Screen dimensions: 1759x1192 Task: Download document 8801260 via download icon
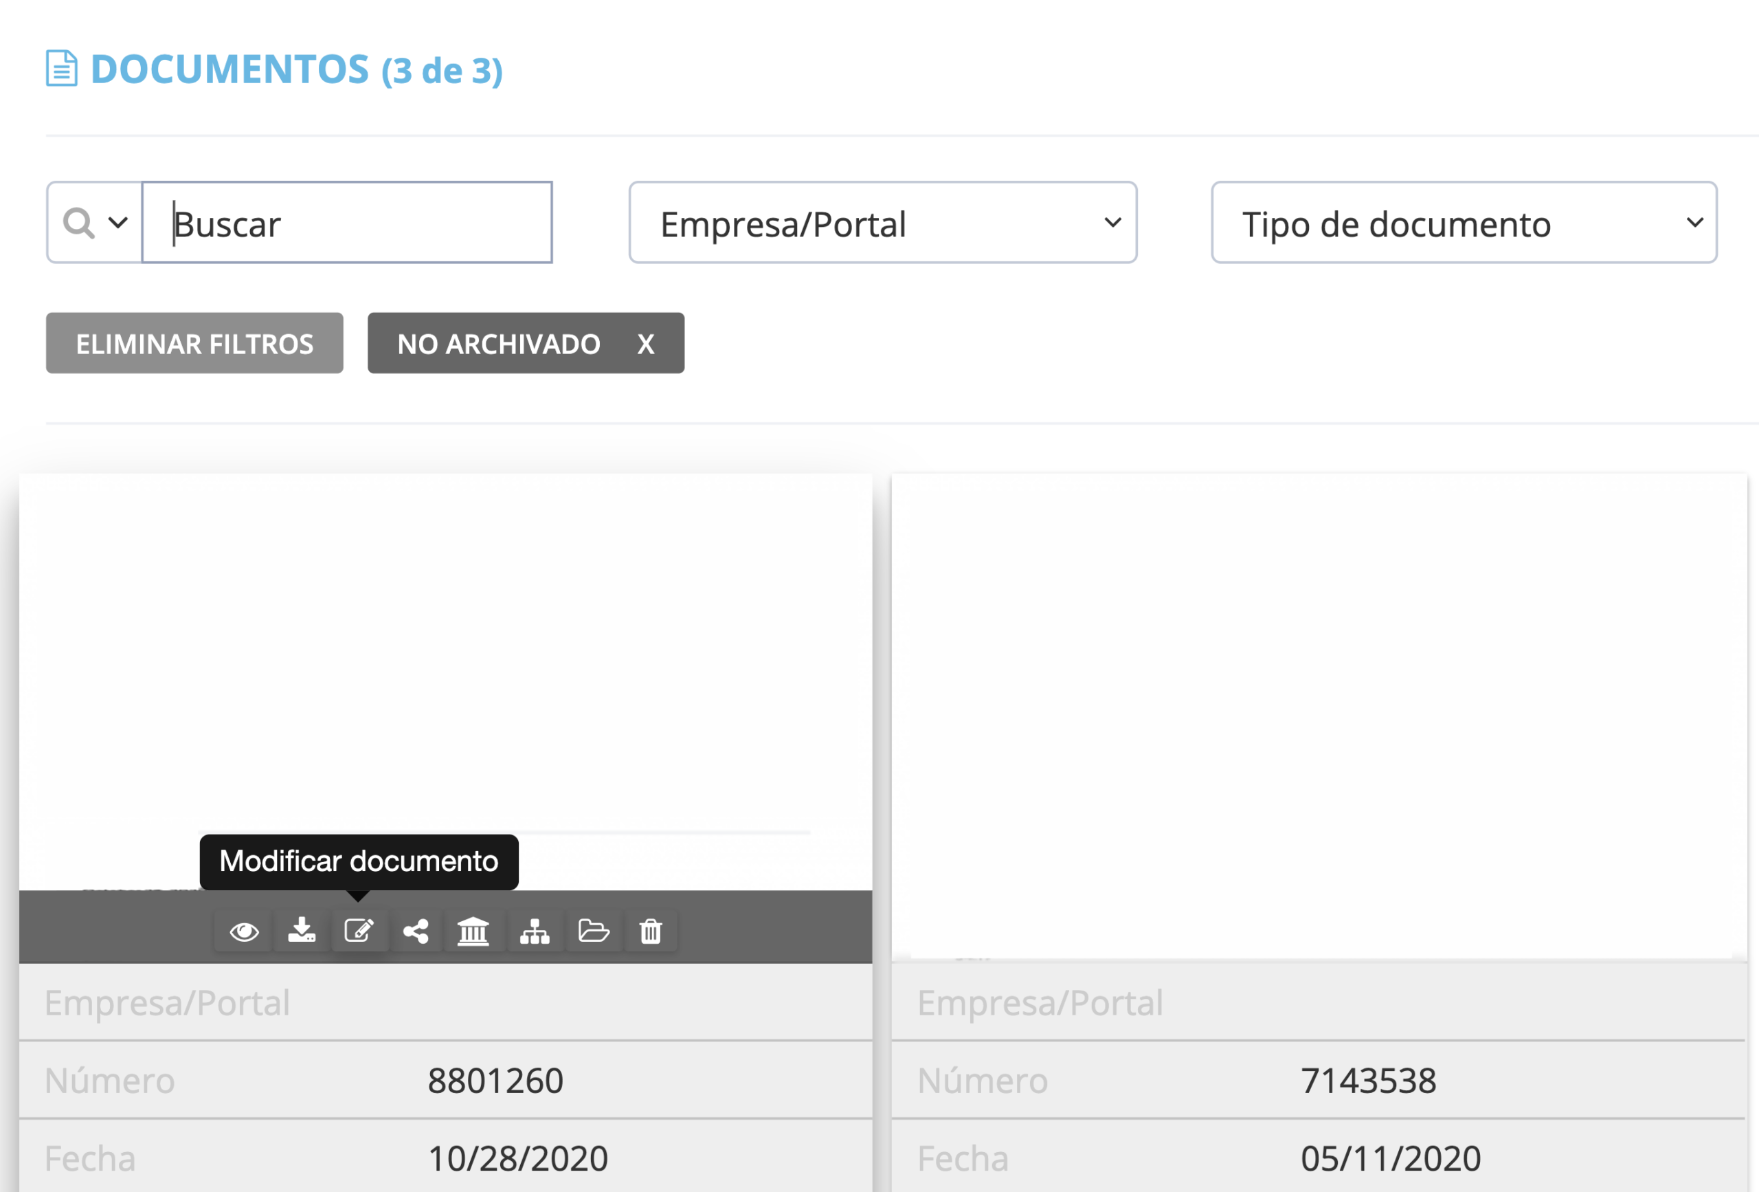pyautogui.click(x=301, y=930)
